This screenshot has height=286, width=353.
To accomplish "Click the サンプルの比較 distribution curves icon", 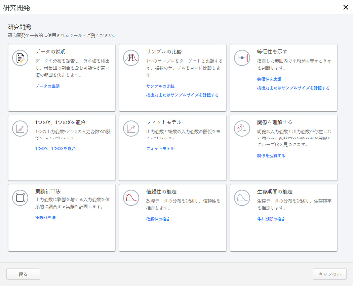I will [131, 58].
